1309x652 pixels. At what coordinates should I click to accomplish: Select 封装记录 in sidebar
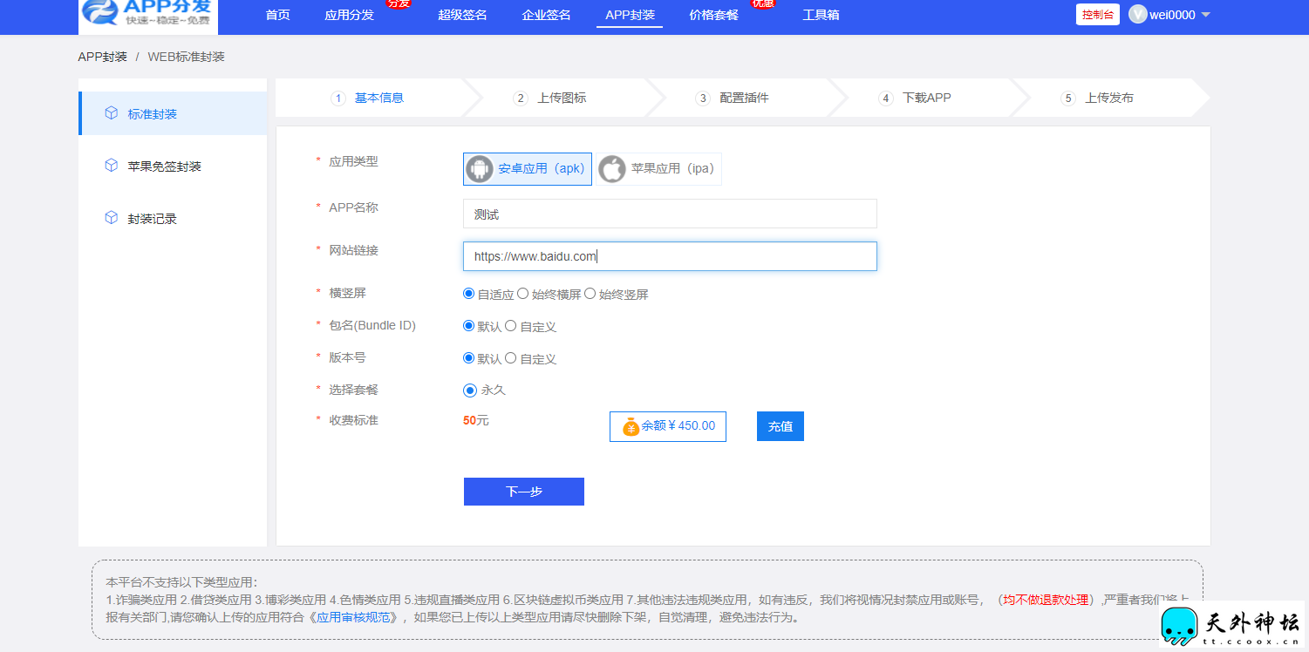[173, 218]
